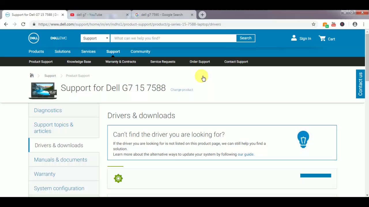Image resolution: width=369 pixels, height=207 pixels.
Task: Click the blue button beside gear
Action: (x=316, y=176)
